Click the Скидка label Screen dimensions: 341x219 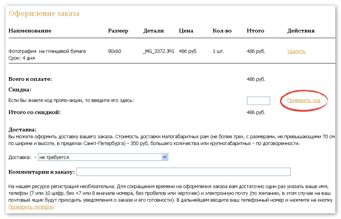coord(20,90)
